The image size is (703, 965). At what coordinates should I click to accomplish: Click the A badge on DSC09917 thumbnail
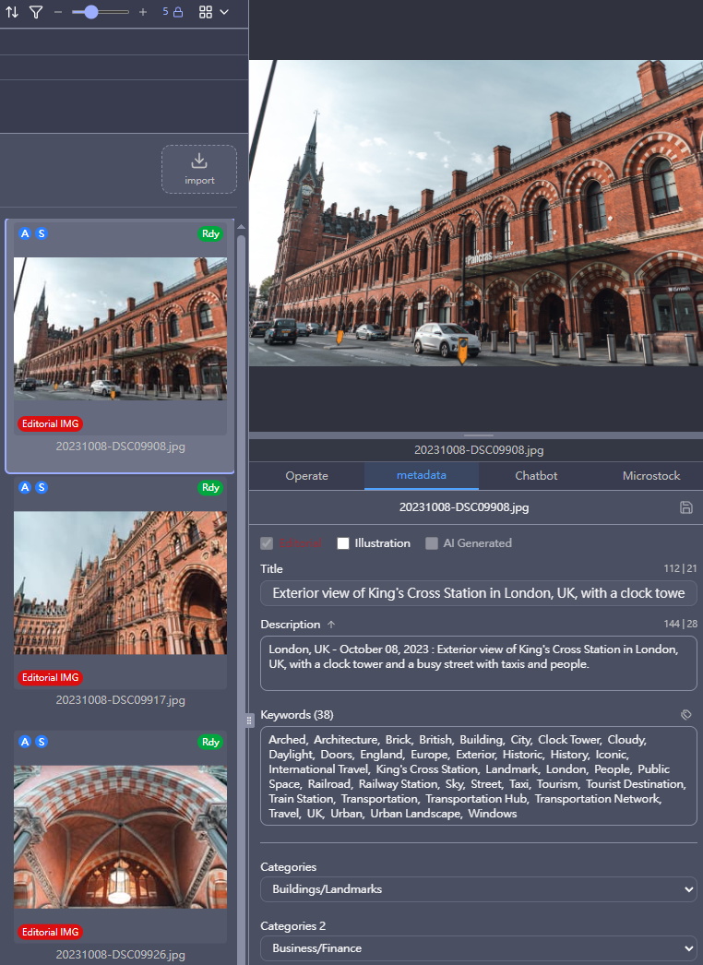25,487
